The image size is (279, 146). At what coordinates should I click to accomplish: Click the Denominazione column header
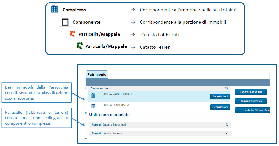(100, 88)
